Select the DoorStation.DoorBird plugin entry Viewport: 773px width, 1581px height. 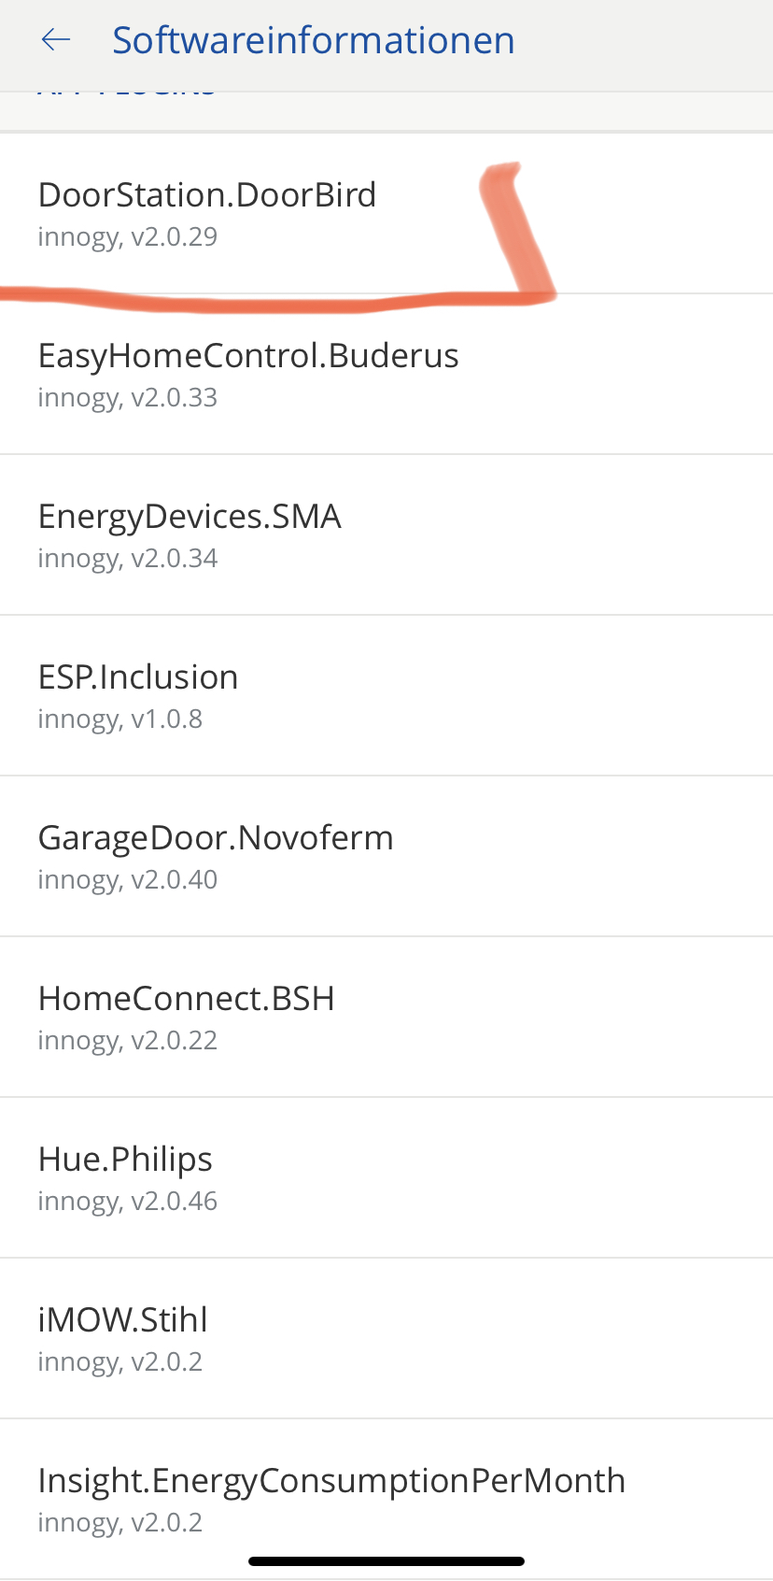click(206, 195)
